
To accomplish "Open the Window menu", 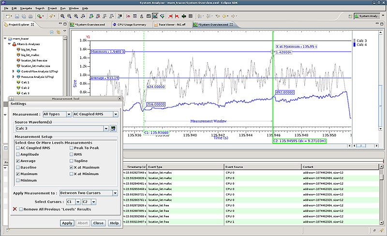I will pyautogui.click(x=74, y=8).
